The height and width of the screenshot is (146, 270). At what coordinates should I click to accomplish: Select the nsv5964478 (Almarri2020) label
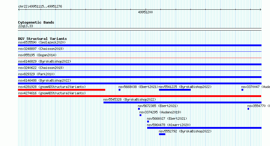point(169,125)
